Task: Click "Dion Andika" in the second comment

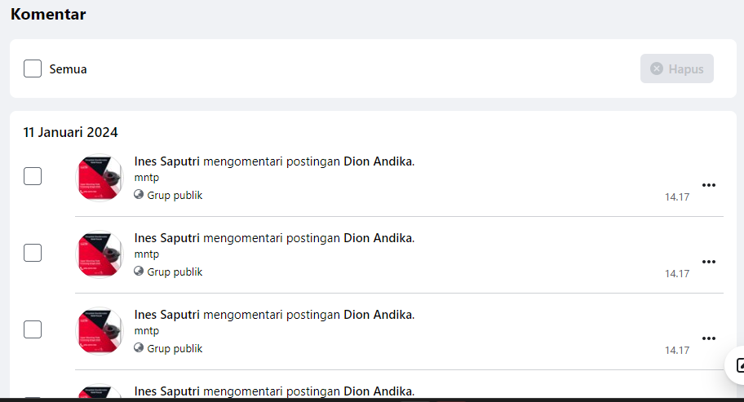Action: (378, 238)
